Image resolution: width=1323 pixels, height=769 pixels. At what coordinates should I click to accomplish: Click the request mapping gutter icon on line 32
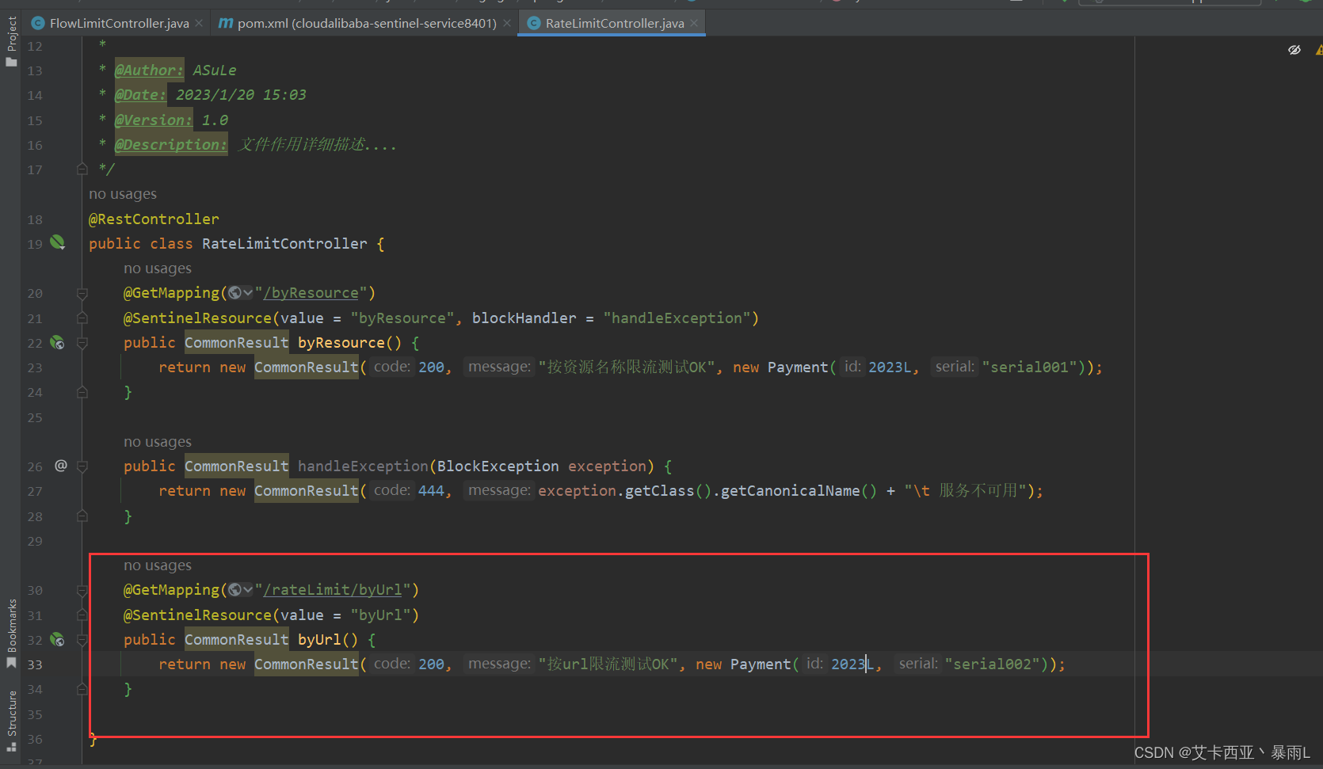pos(57,639)
